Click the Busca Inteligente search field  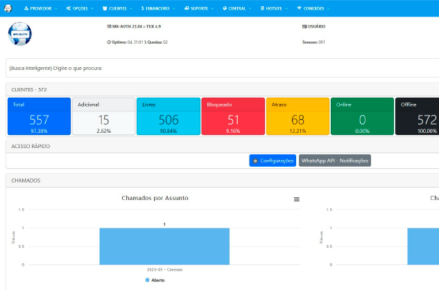[x=223, y=68]
